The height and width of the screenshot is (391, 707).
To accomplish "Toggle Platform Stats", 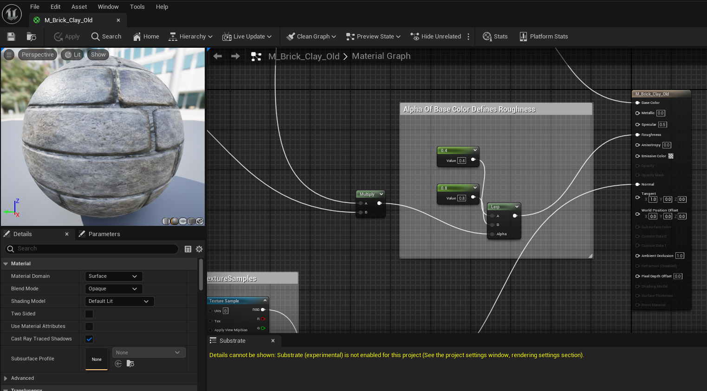I will click(544, 37).
